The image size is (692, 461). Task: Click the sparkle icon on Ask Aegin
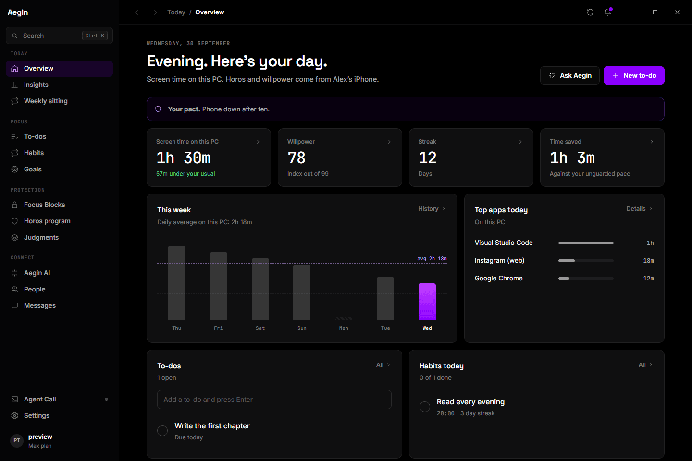pyautogui.click(x=552, y=76)
